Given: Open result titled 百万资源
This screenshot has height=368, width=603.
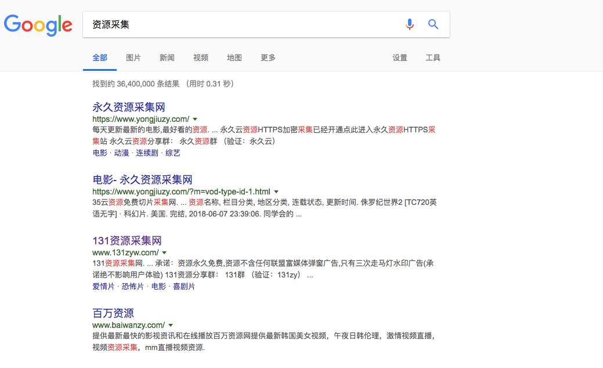Looking at the screenshot, I should pos(113,313).
